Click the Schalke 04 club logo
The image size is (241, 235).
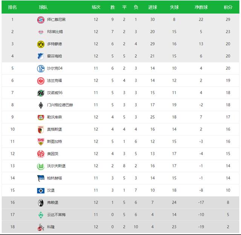(x=41, y=69)
